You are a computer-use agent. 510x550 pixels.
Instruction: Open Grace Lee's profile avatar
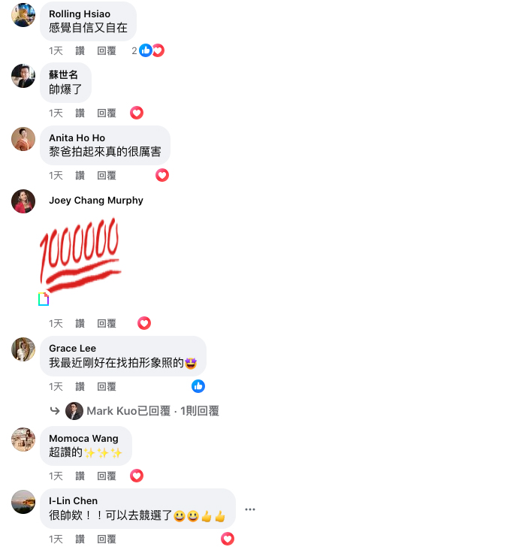coord(23,349)
